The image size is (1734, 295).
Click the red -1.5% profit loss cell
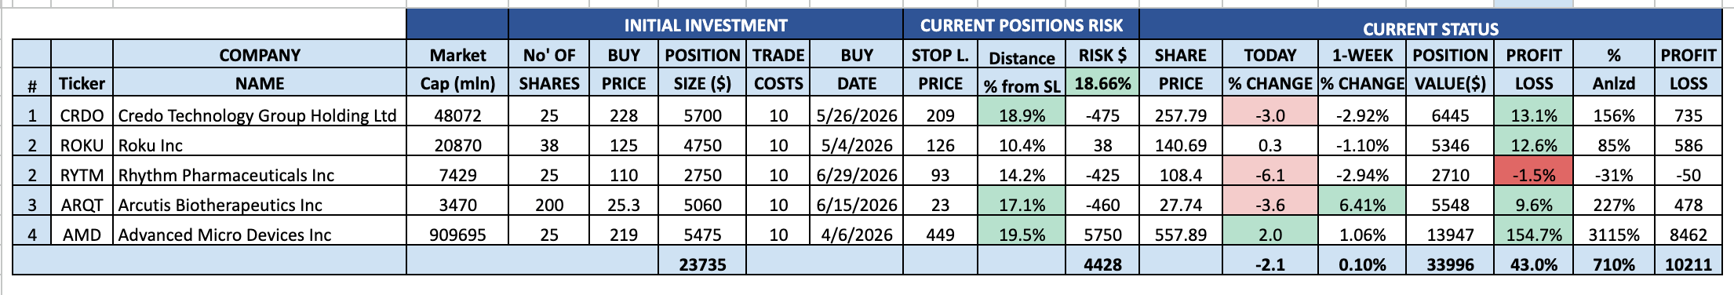pyautogui.click(x=1533, y=175)
